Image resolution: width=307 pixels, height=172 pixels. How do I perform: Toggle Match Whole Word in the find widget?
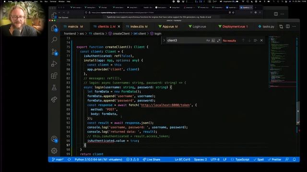click(x=213, y=40)
